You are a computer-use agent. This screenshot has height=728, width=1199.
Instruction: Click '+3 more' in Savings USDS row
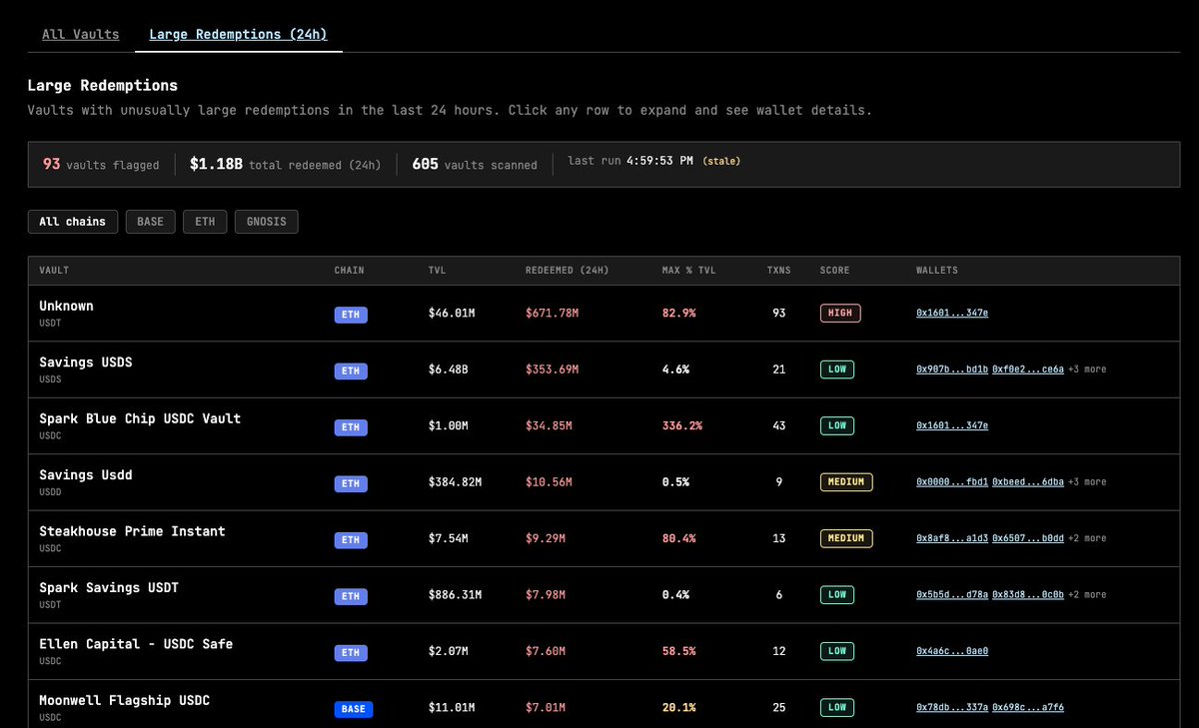(1087, 369)
